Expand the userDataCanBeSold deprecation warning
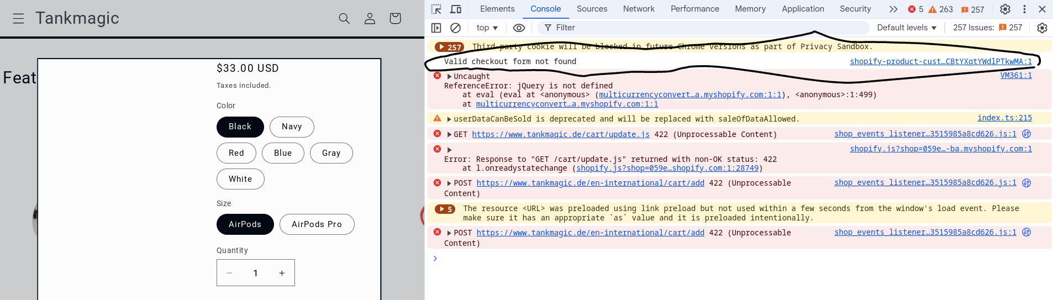This screenshot has width=1053, height=300. click(449, 119)
